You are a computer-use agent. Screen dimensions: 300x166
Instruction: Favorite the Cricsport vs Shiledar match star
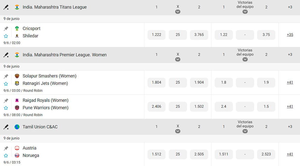click(x=6, y=36)
